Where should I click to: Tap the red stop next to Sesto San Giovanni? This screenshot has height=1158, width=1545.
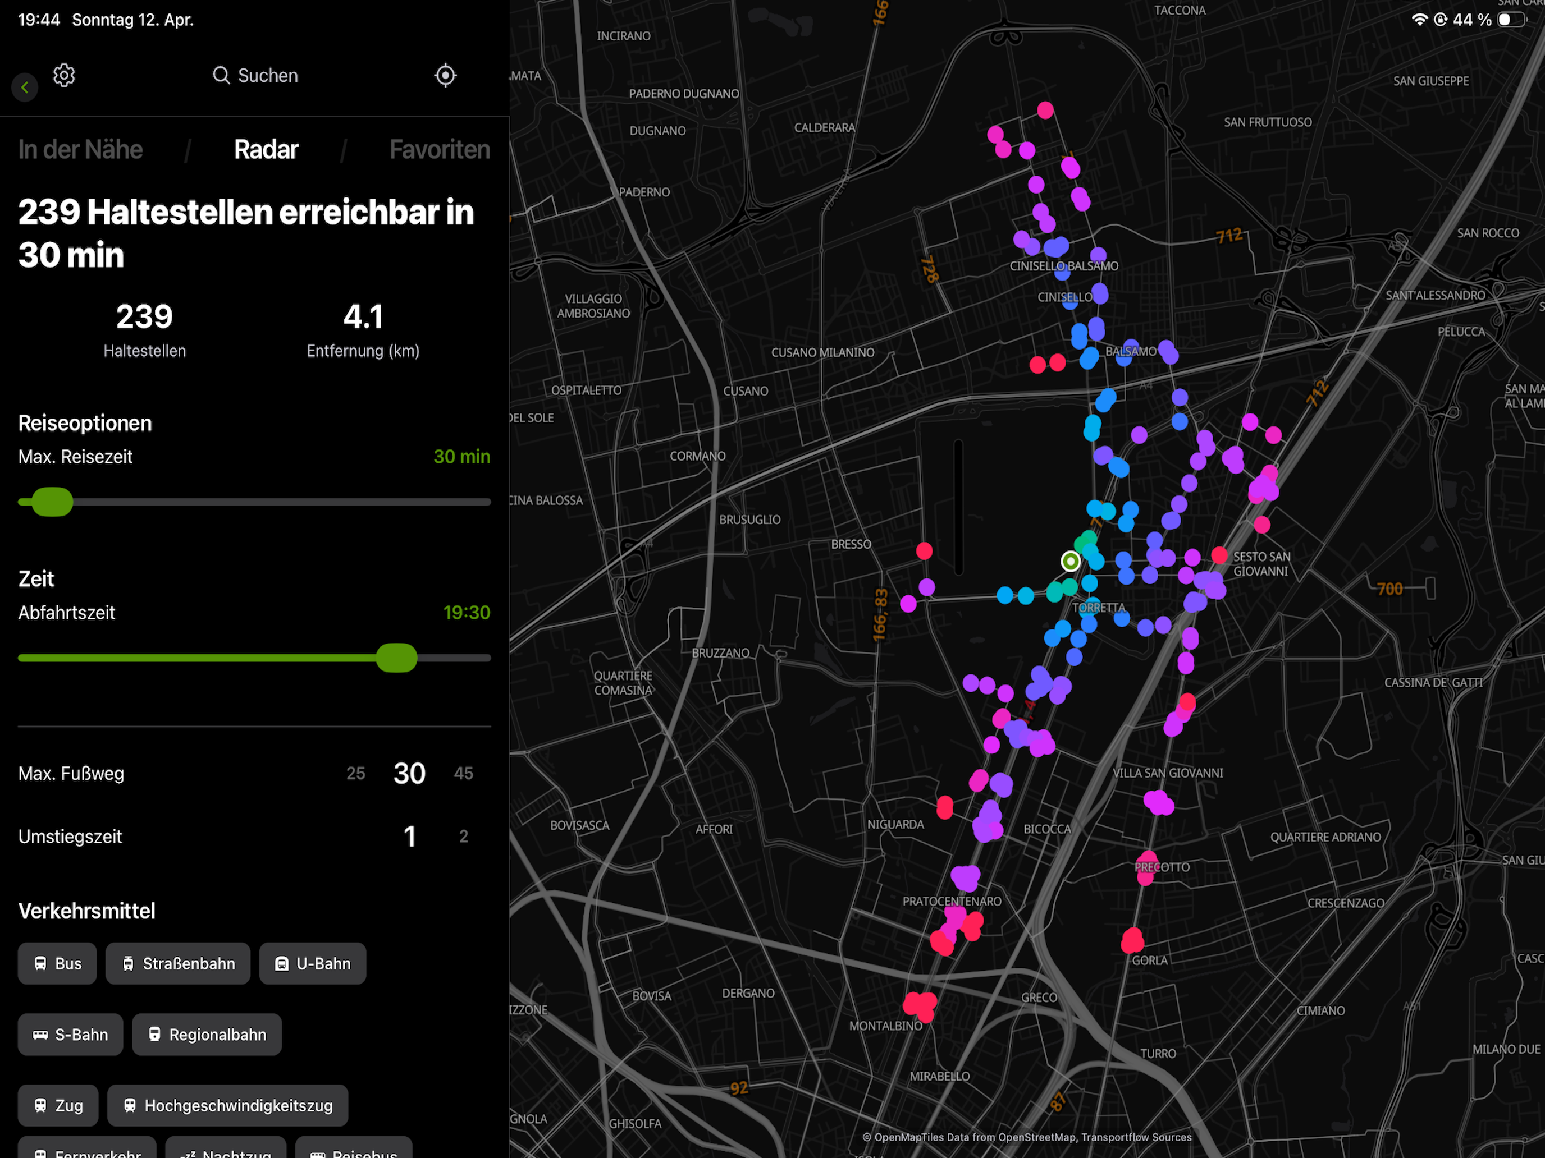[1219, 555]
